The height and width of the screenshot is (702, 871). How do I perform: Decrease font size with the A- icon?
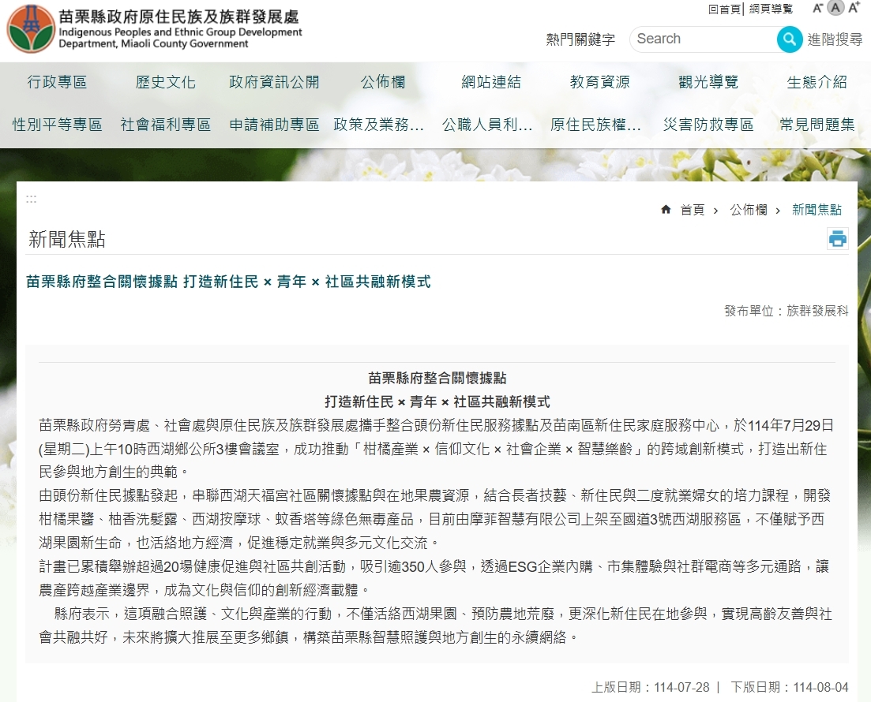pyautogui.click(x=817, y=9)
